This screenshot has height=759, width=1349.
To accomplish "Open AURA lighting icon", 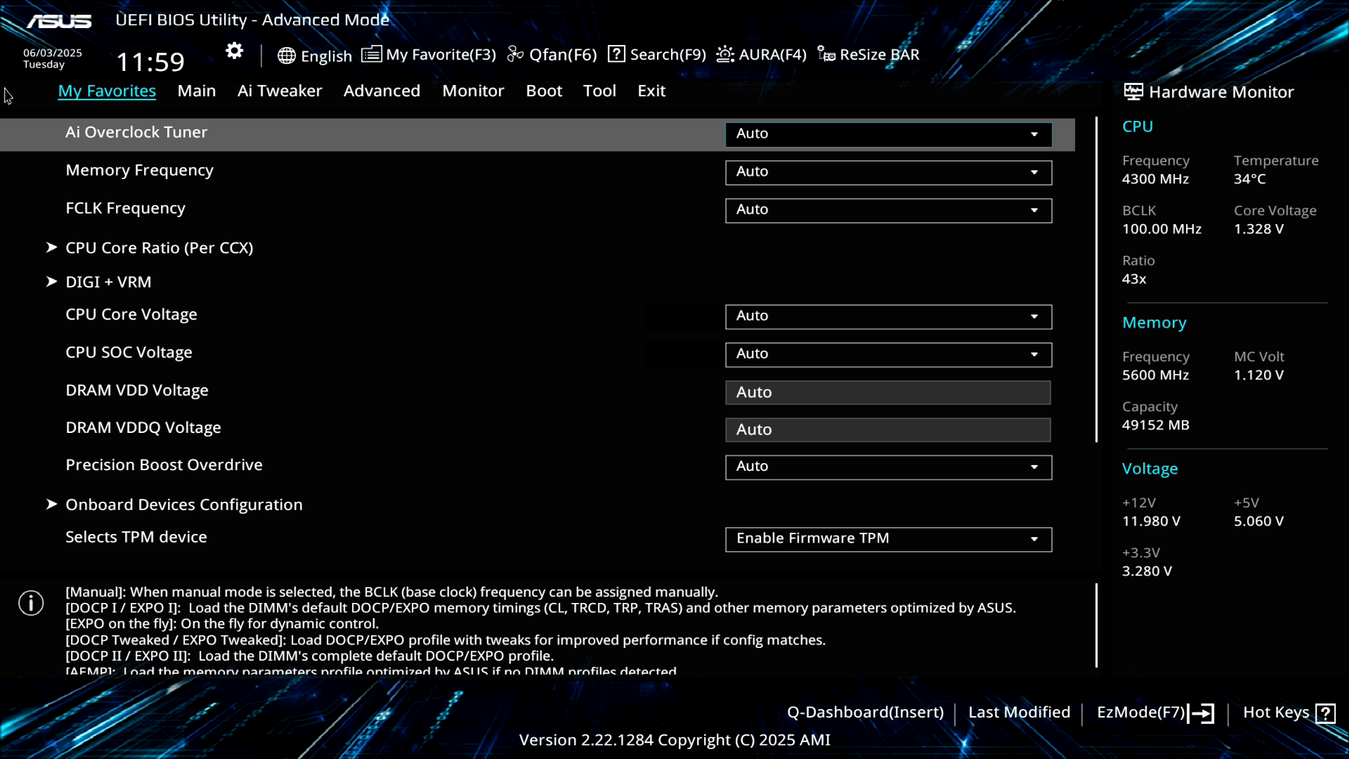I will click(x=725, y=54).
